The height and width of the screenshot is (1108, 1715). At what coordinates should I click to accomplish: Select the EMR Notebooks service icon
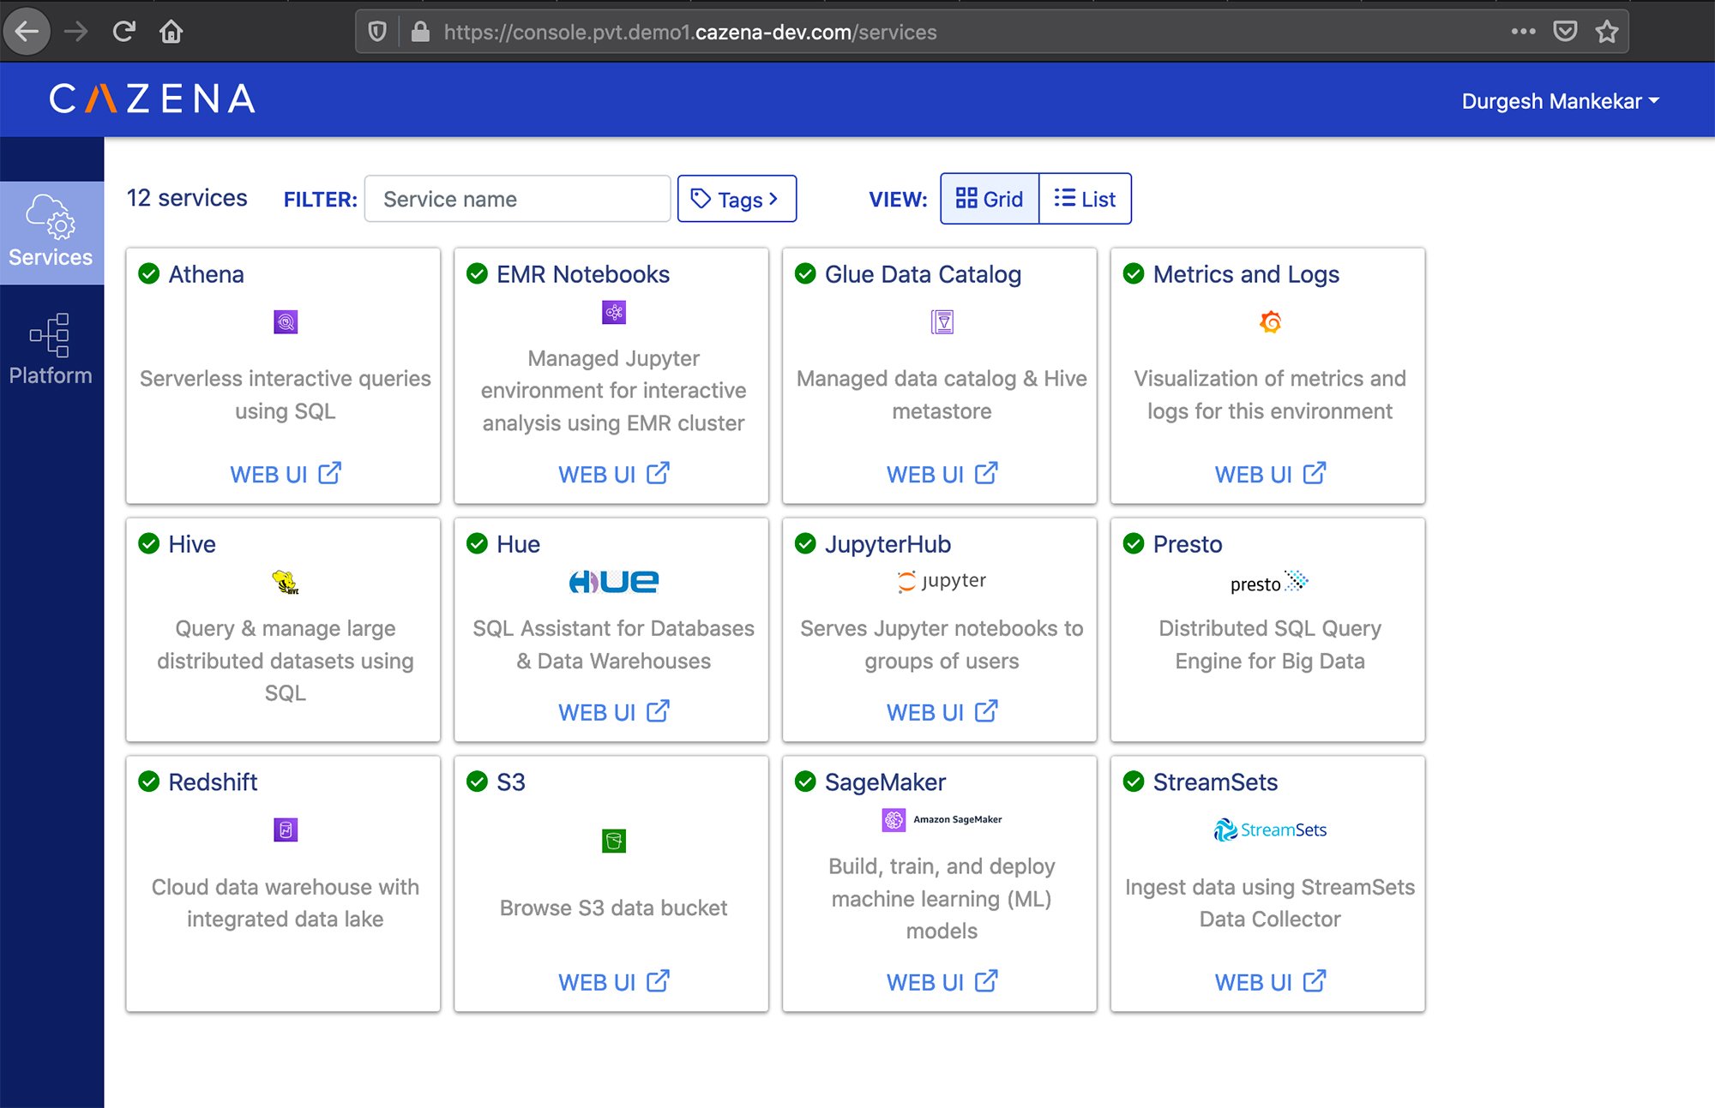612,312
